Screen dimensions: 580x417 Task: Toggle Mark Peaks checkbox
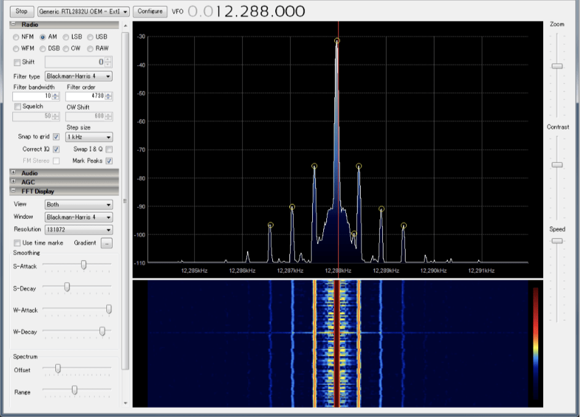tap(109, 161)
